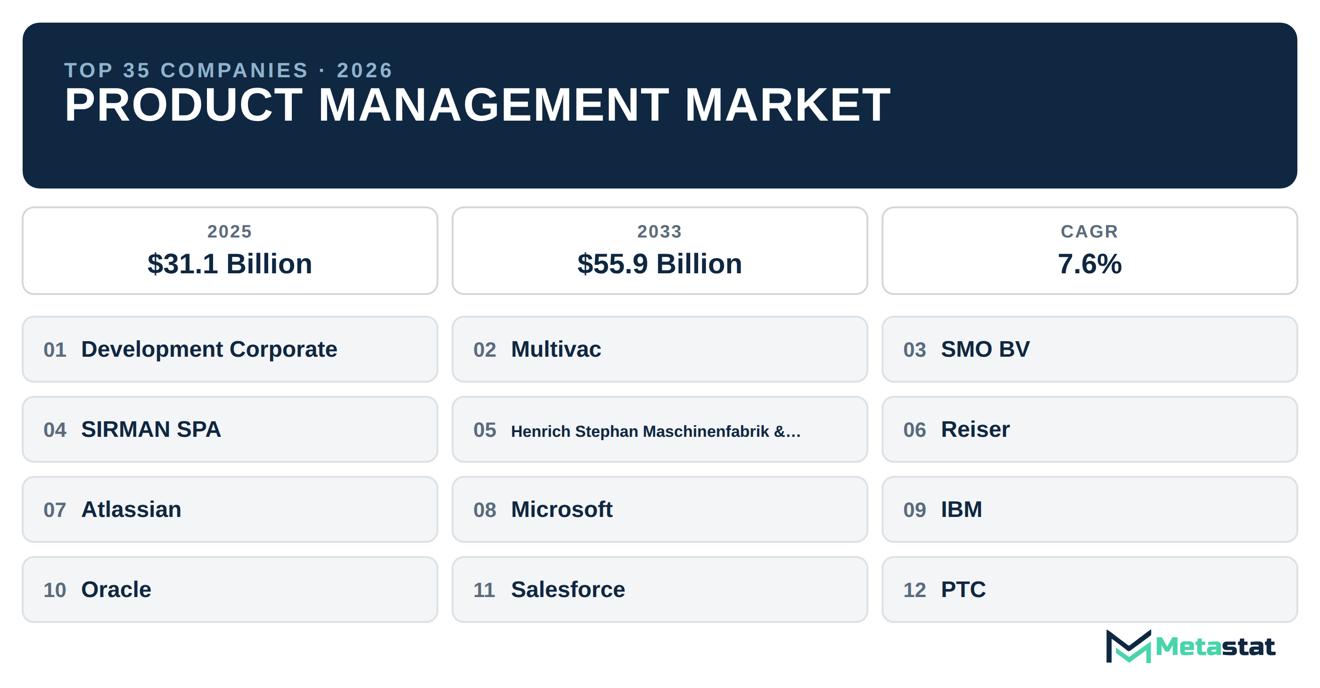The width and height of the screenshot is (1320, 688).
Task: Click the PTC entry
Action: 1089,590
